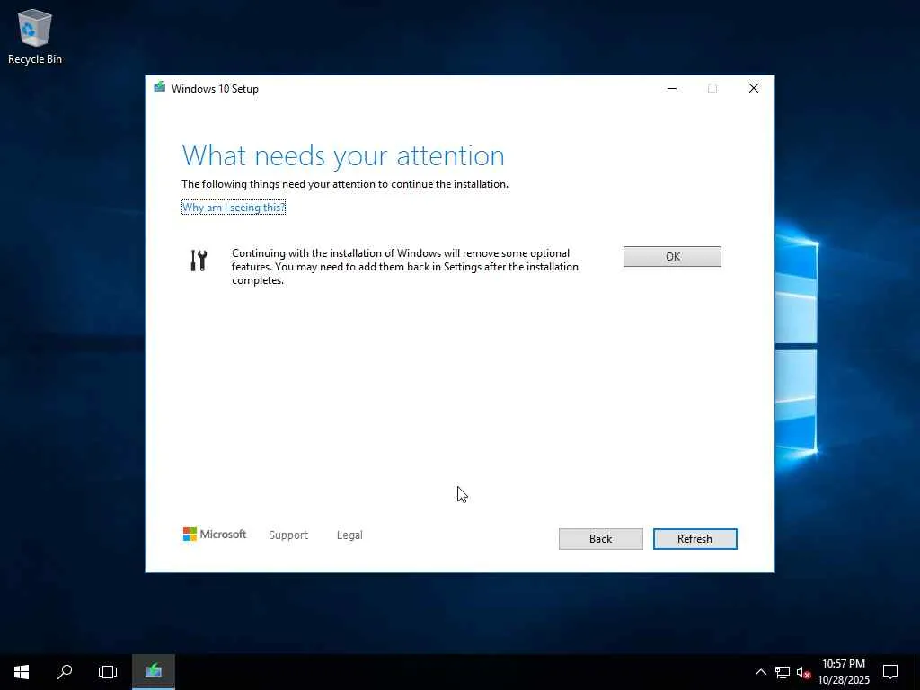Image resolution: width=920 pixels, height=690 pixels.
Task: Click the Show desktop strip at the taskbar edge
Action: tap(917, 672)
